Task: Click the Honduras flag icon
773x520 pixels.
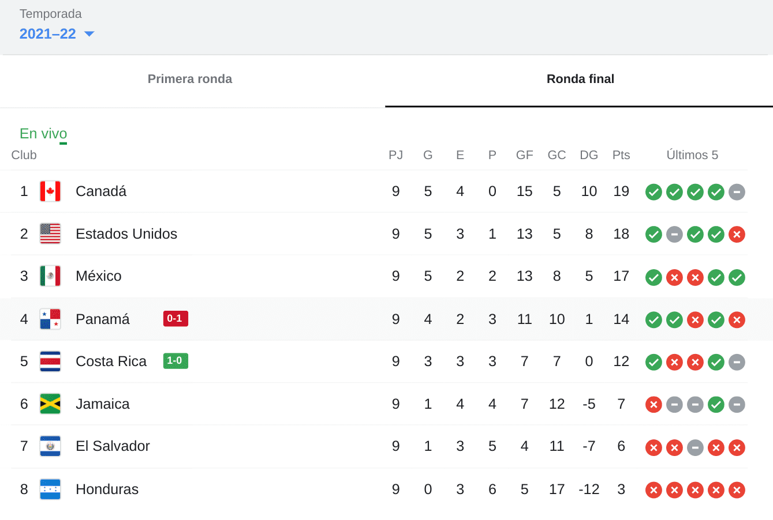Action: click(50, 489)
